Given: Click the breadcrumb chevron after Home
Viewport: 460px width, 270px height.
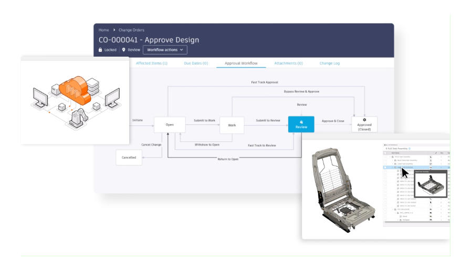Looking at the screenshot, I should point(114,30).
